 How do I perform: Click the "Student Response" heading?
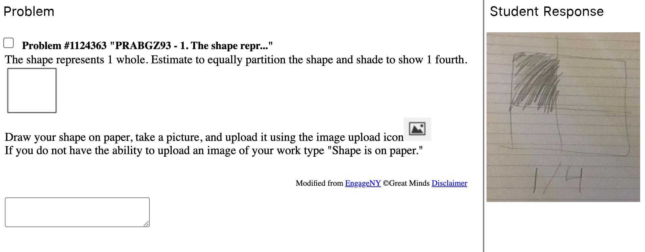[546, 12]
